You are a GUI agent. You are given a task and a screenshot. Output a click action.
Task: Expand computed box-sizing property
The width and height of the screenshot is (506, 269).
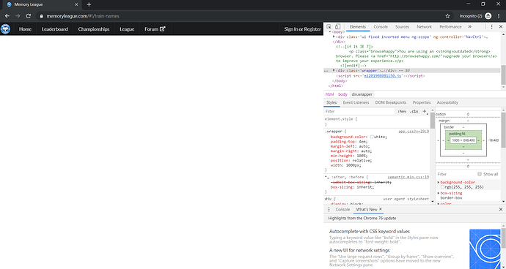(x=439, y=193)
